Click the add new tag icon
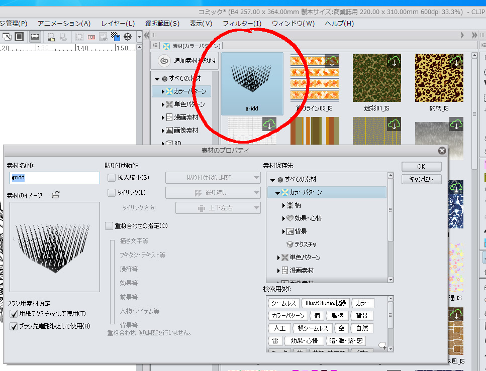Image resolution: width=486 pixels, height=371 pixels. point(382,345)
